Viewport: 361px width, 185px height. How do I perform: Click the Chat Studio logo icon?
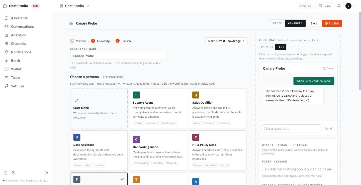click(5, 6)
